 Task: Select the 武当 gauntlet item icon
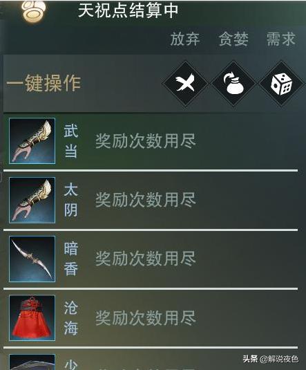pyautogui.click(x=32, y=140)
